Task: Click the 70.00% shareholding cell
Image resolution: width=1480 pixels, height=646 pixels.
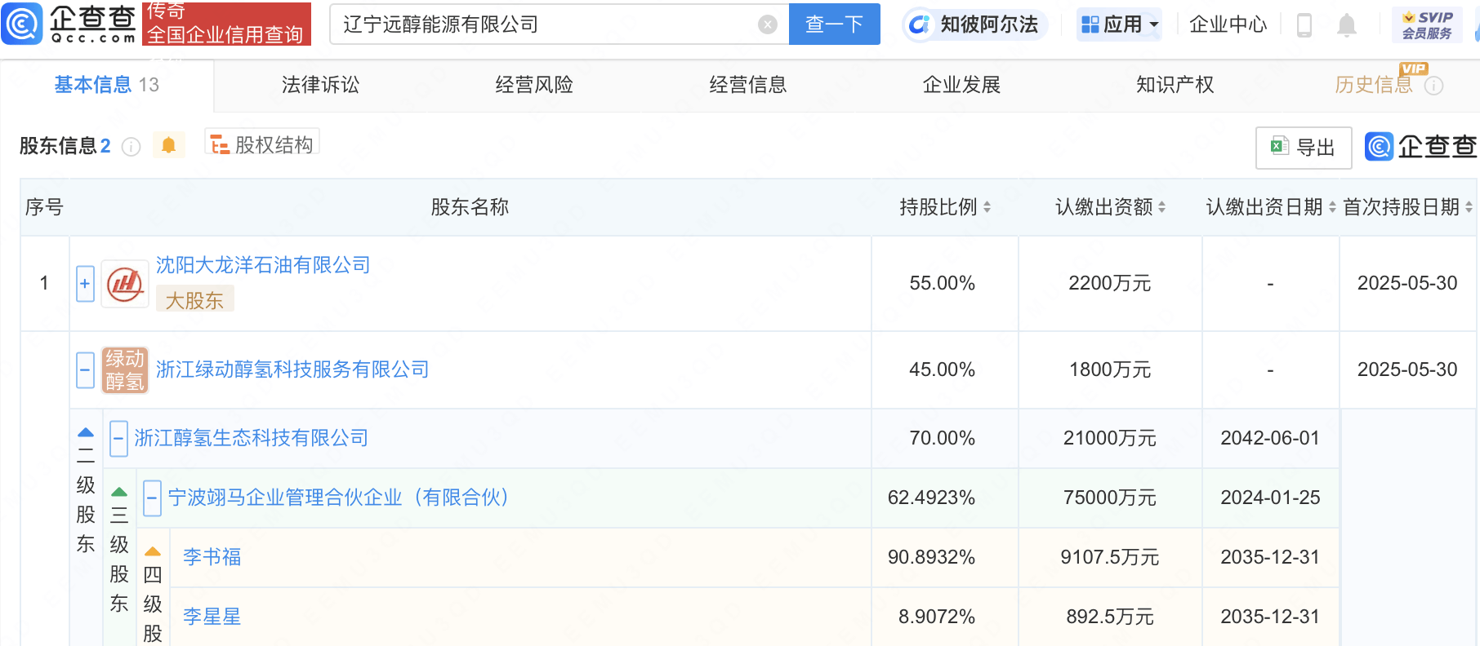Action: click(x=943, y=438)
